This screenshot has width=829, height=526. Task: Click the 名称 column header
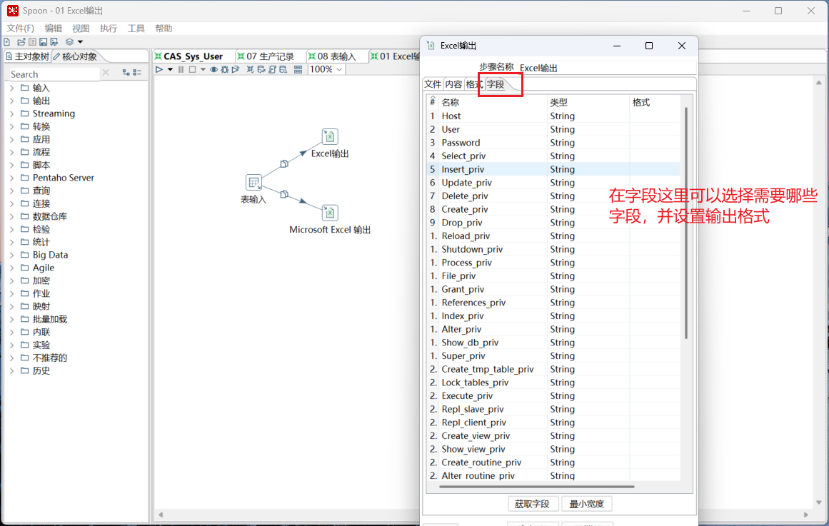[493, 102]
